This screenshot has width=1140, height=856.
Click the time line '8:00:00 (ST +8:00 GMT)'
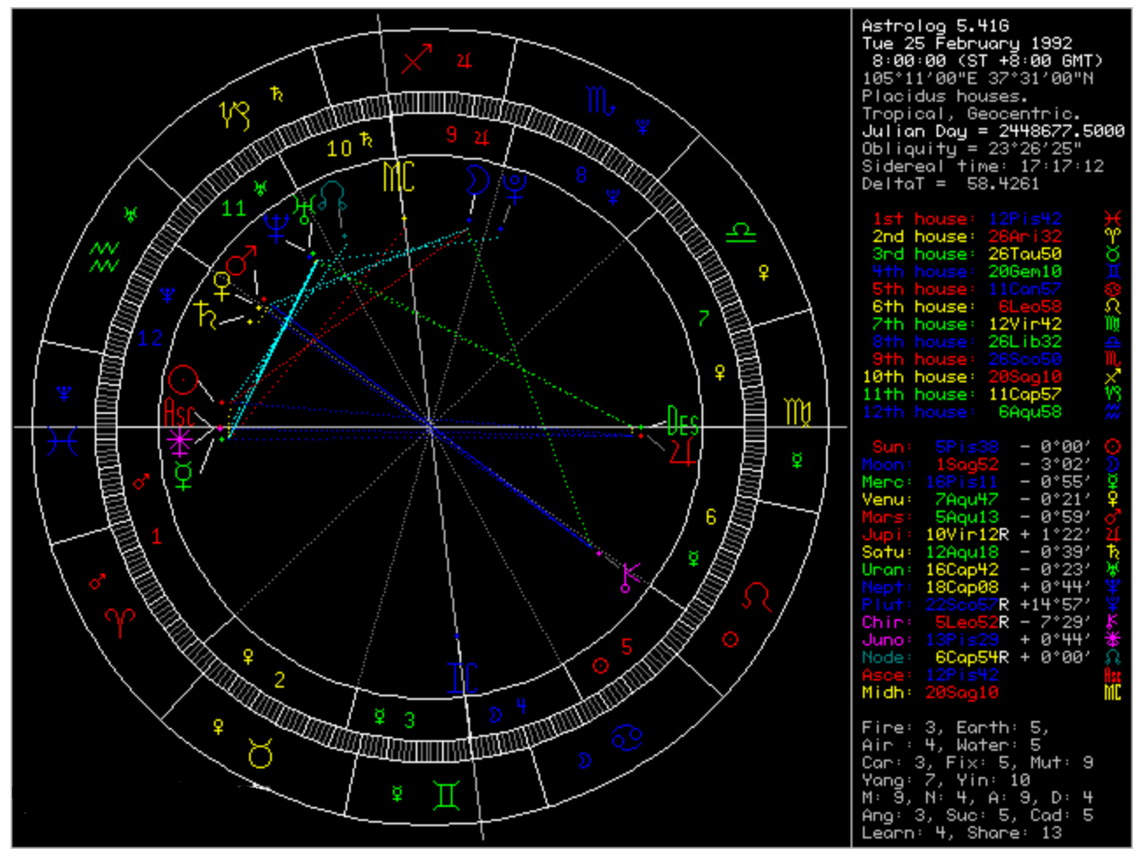coord(987,61)
